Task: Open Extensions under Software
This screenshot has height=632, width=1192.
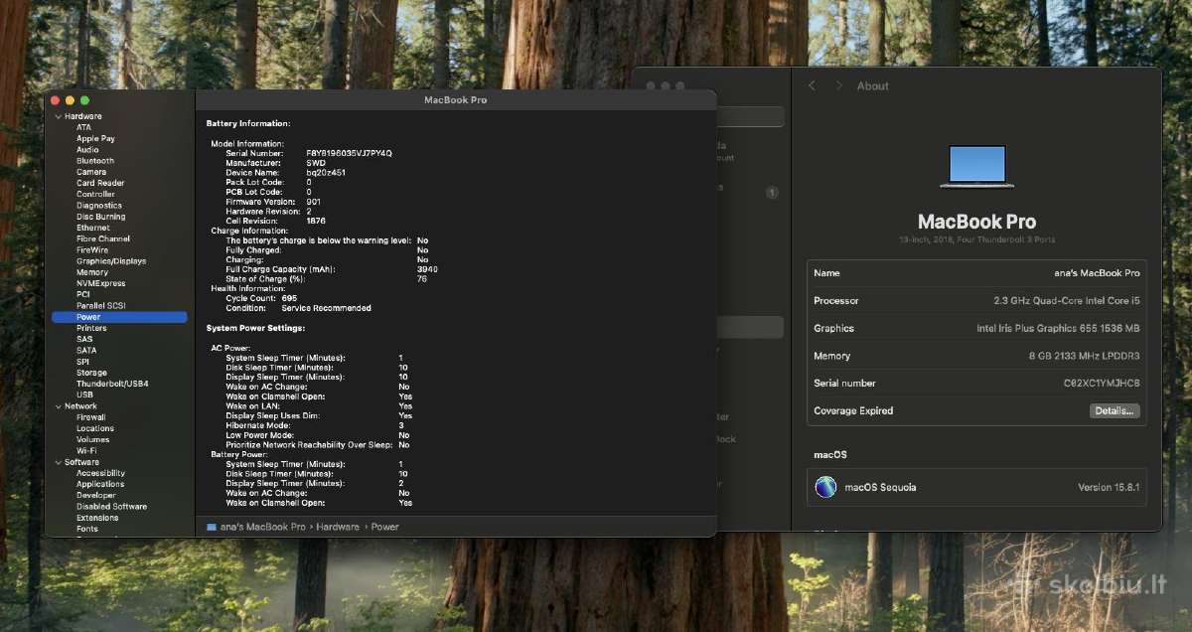Action: 97,518
